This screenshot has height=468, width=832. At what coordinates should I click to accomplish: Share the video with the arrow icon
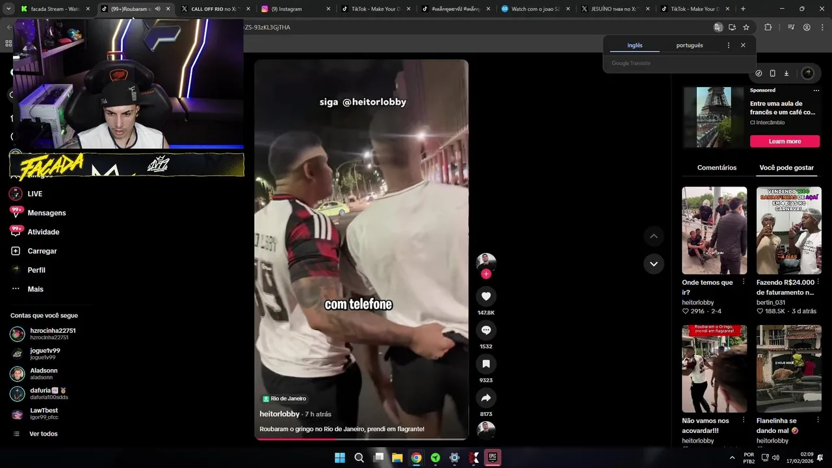coord(486,398)
